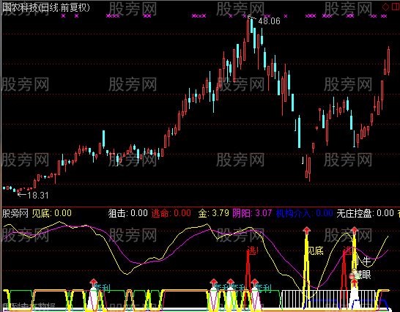Click the last red candlestick on the right
Screen dimensions: 400x312
[388, 61]
